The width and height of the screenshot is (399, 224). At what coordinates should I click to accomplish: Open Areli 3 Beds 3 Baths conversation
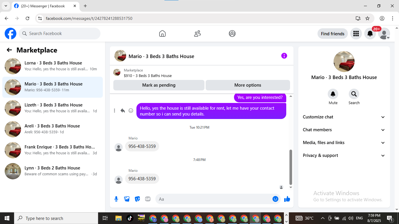(53, 129)
